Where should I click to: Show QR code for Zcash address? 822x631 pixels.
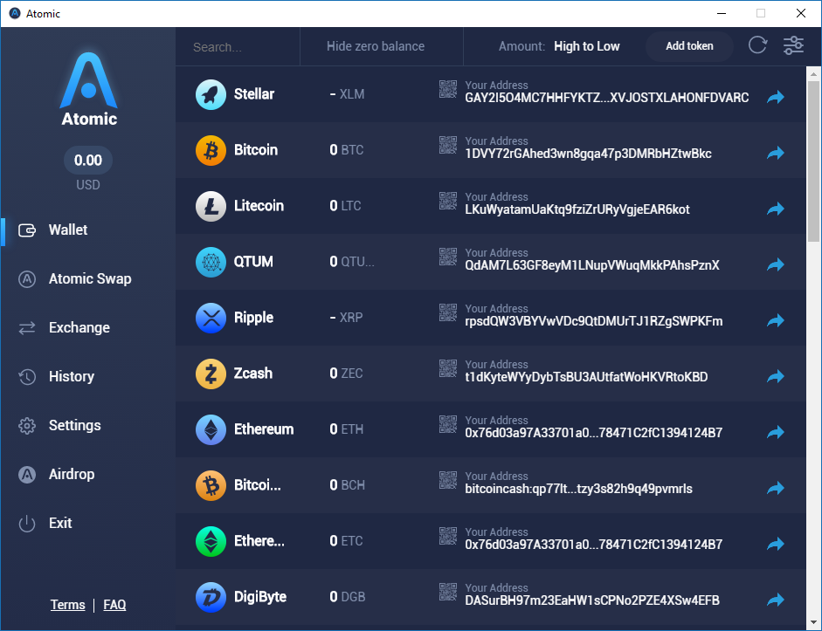[x=448, y=368]
